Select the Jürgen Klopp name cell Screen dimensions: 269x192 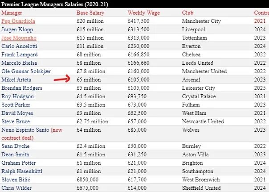[17, 29]
